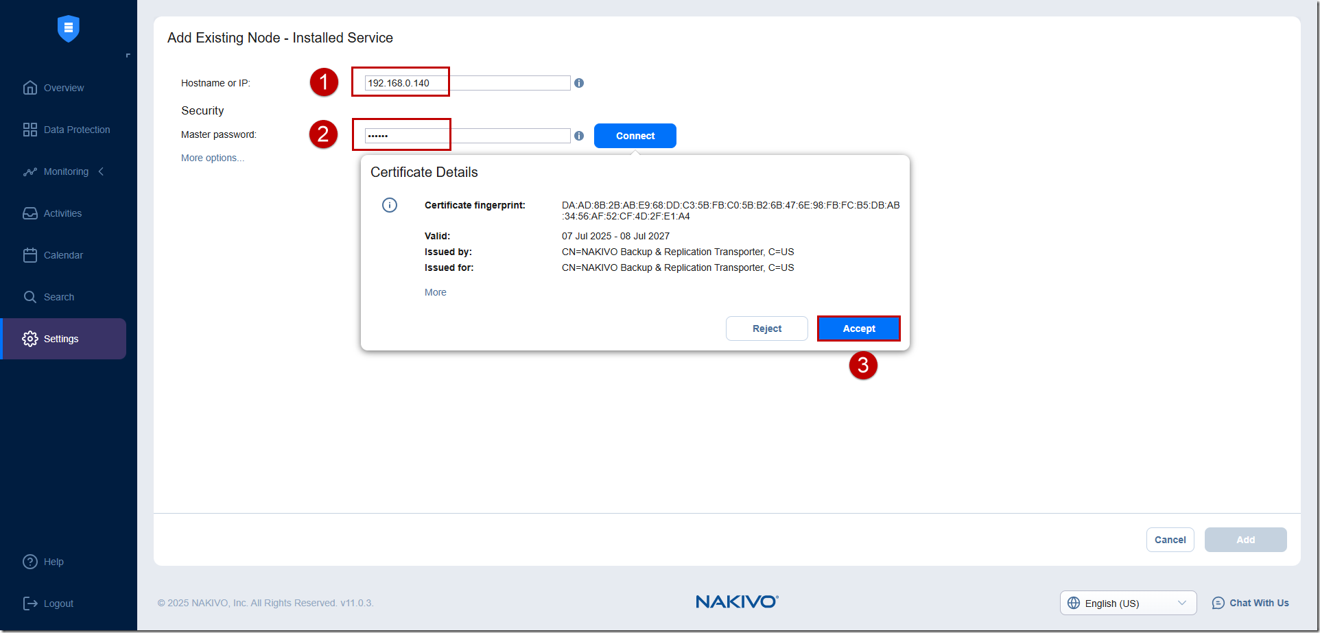Click the Connect button

635,136
